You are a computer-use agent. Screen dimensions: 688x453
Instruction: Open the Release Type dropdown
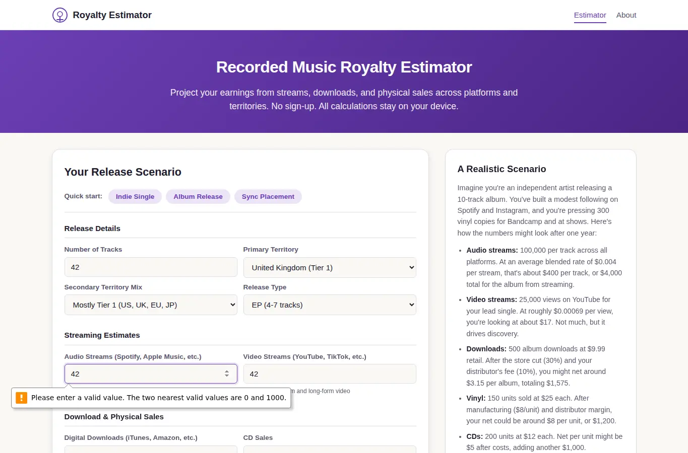[x=330, y=305]
